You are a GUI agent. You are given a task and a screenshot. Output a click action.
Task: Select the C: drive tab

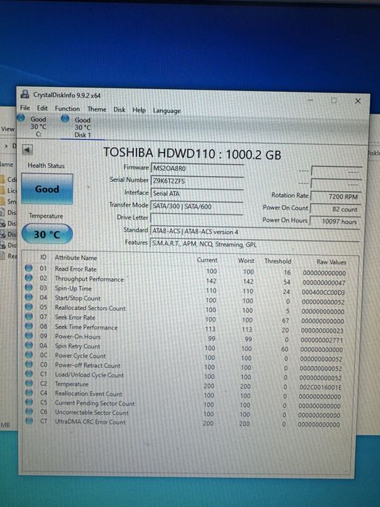[38, 127]
